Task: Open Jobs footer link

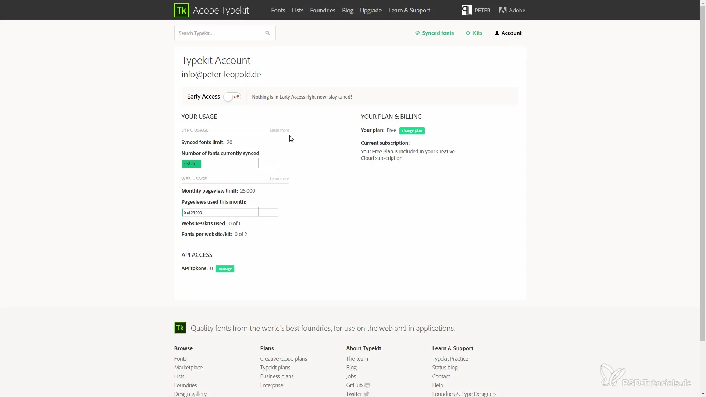Action: pyautogui.click(x=351, y=376)
